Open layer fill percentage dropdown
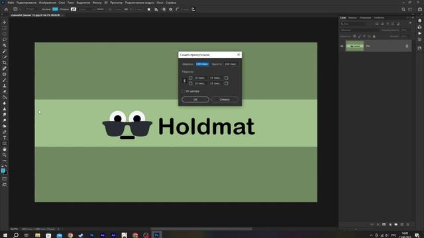The height and width of the screenshot is (238, 424). pos(405,36)
